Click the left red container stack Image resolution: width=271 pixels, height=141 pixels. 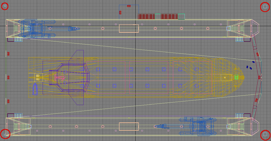pos(146,16)
